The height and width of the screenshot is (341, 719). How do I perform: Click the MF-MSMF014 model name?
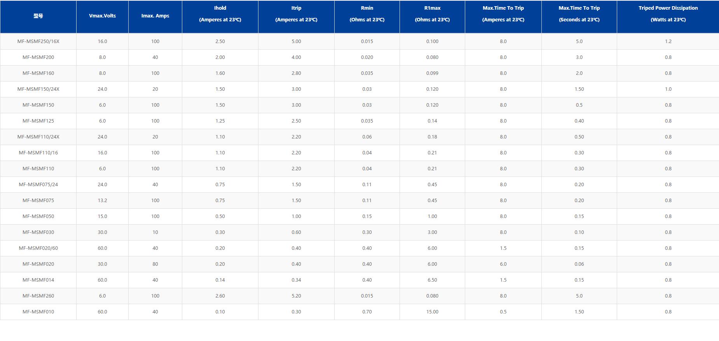[38, 280]
